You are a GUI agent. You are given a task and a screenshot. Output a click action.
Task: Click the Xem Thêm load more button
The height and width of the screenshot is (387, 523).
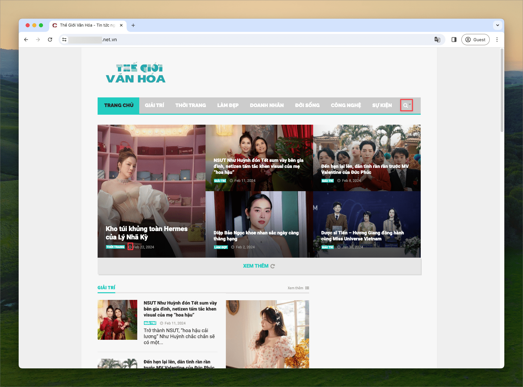pyautogui.click(x=259, y=266)
